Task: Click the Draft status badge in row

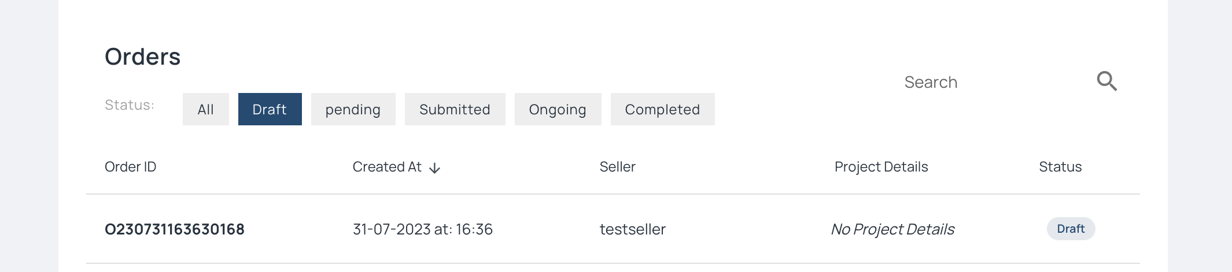Action: coord(1070,229)
